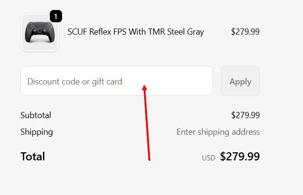Image resolution: width=303 pixels, height=195 pixels.
Task: Click the bottom tail of red arrow
Action: (149, 159)
